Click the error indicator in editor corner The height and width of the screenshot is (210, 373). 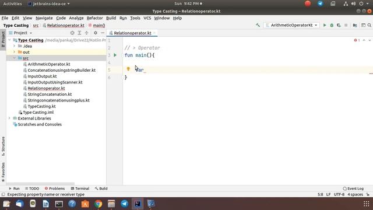[357, 40]
